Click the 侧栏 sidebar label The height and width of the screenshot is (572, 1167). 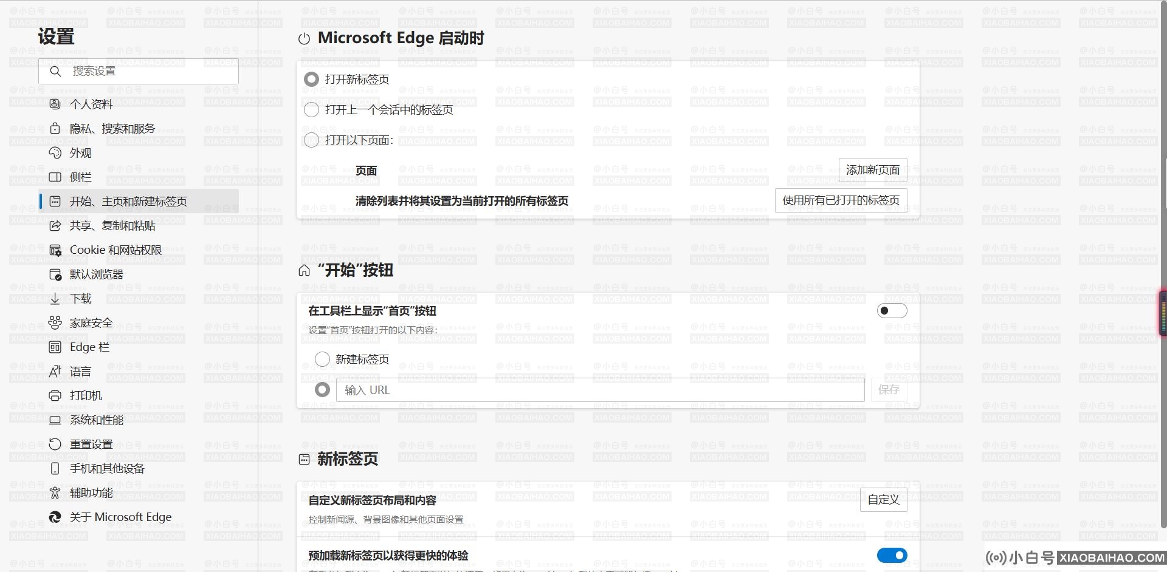80,177
